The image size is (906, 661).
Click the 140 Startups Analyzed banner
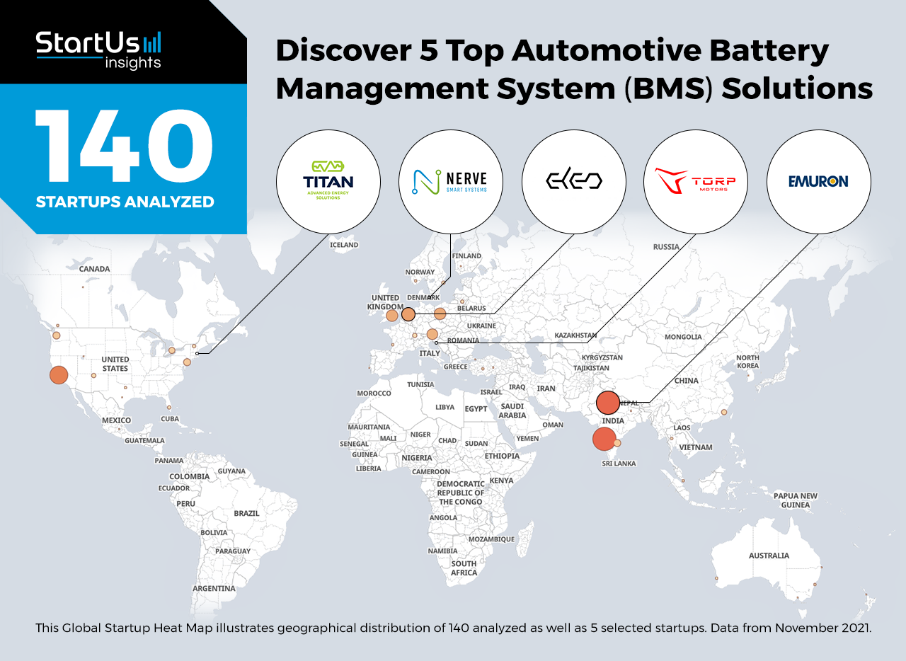pos(124,159)
